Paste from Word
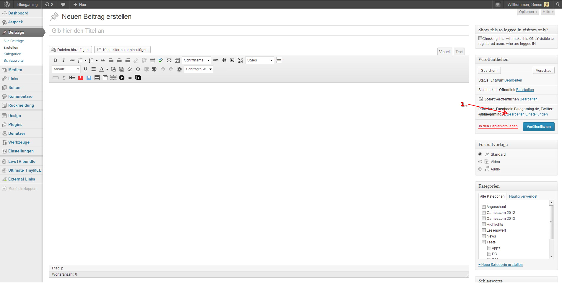Viewport: 562px width, 283px height. point(121,69)
